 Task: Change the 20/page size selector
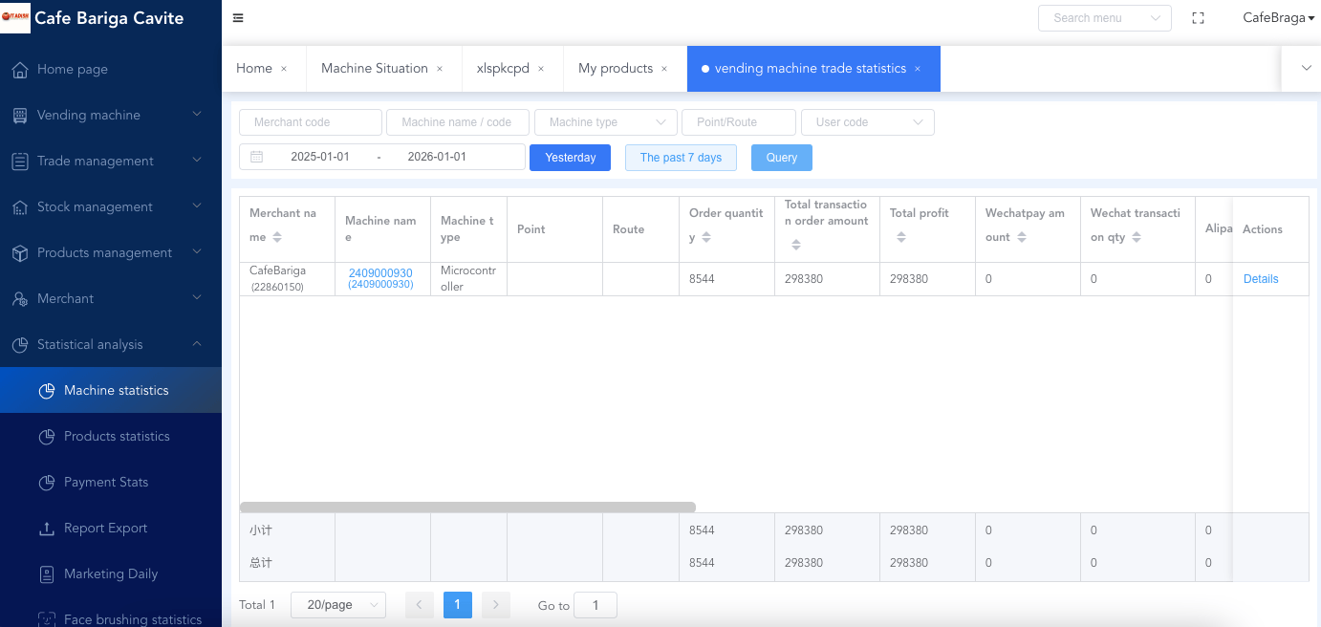[337, 605]
